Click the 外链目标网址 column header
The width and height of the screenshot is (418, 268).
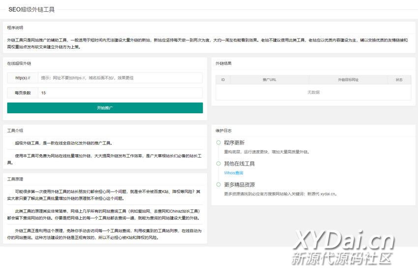(x=348, y=79)
